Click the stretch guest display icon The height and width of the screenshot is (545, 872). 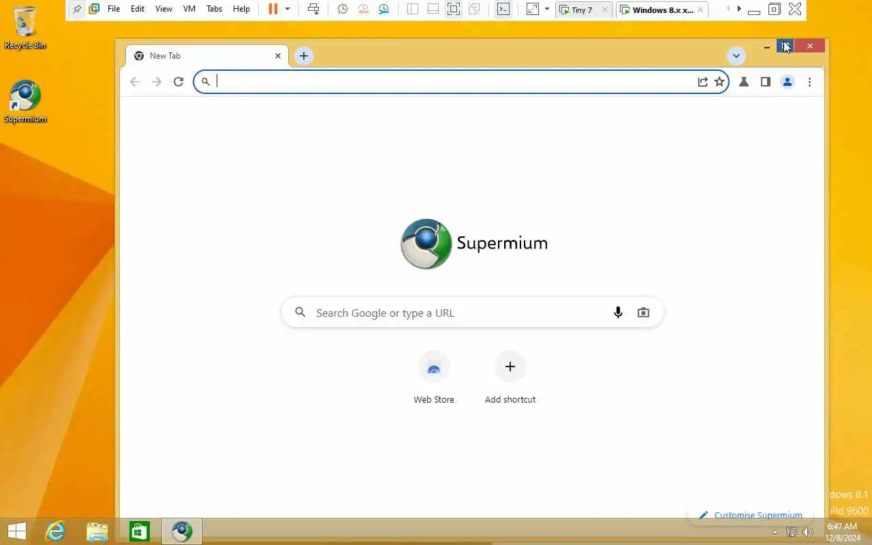pos(533,9)
